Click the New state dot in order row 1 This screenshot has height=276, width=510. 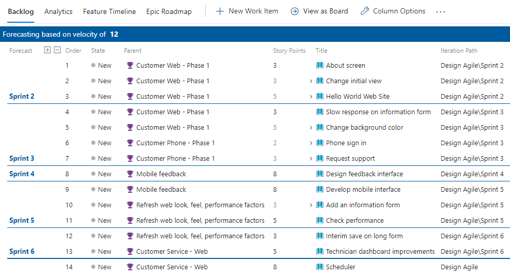pyautogui.click(x=93, y=65)
